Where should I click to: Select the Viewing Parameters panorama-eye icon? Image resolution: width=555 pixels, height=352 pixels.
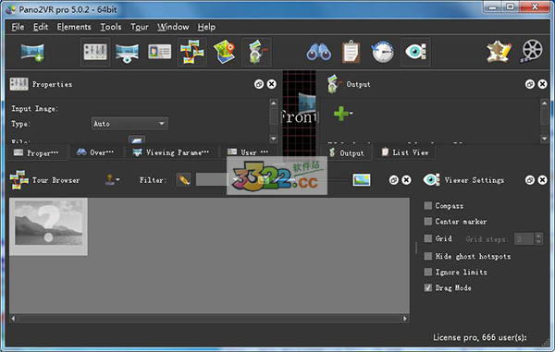point(127,53)
